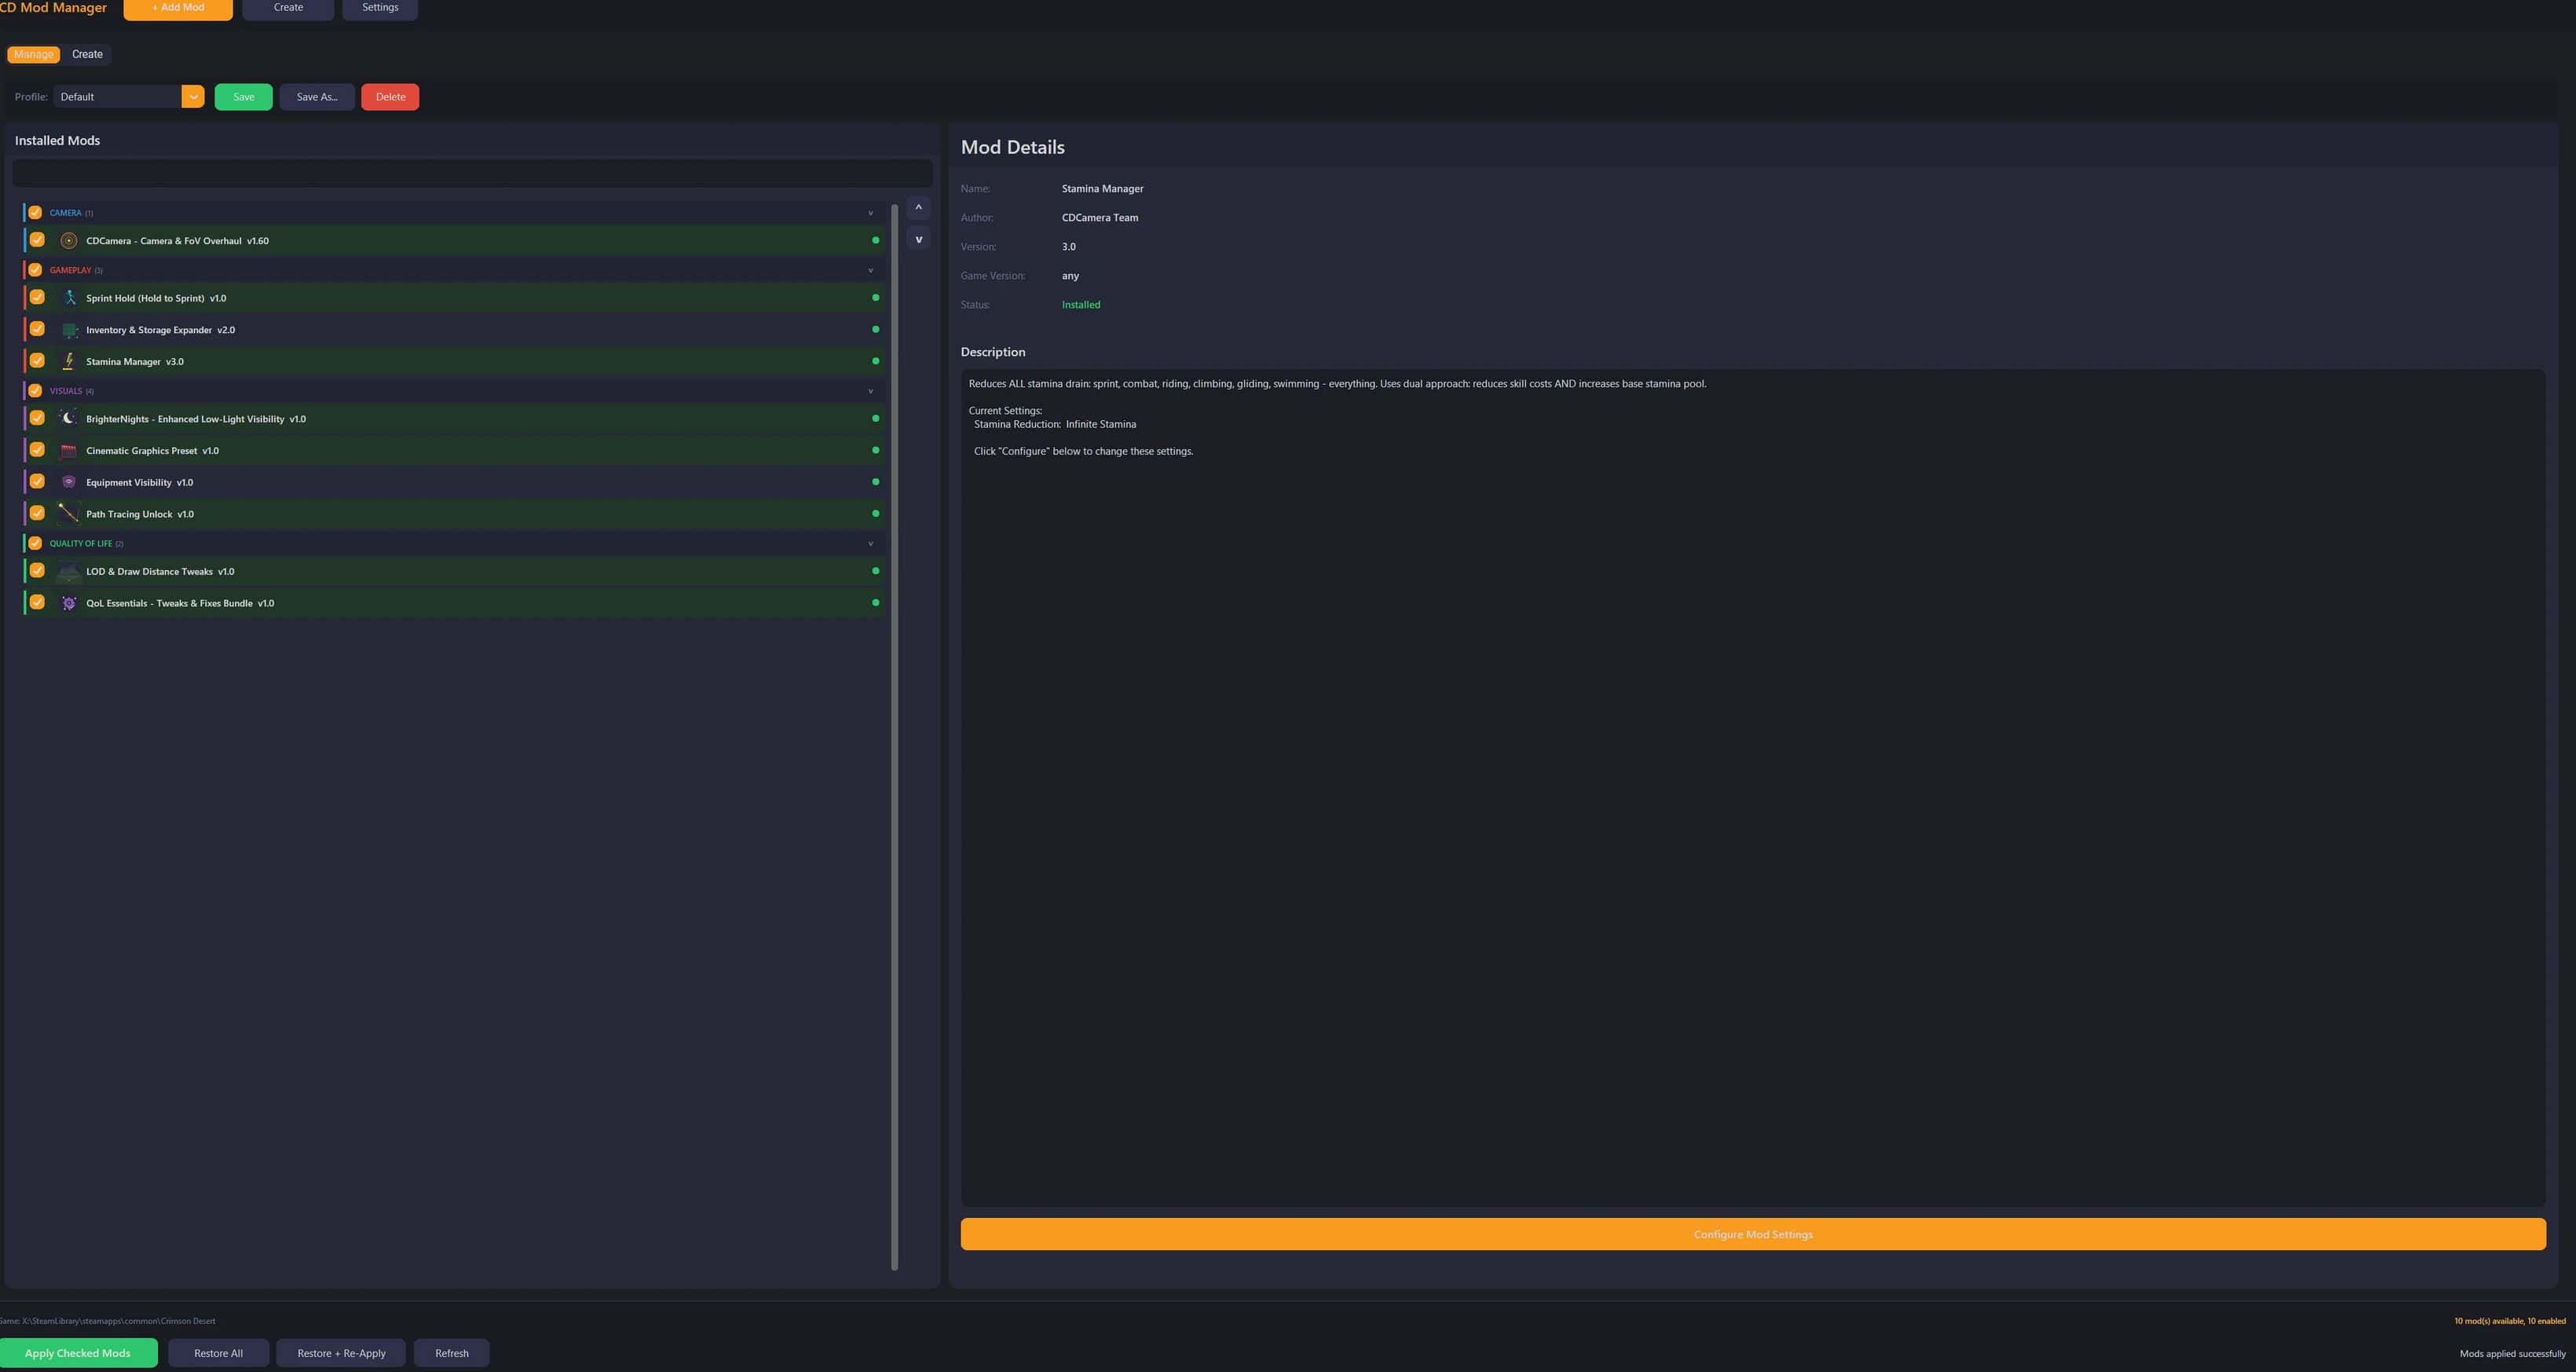
Task: Open Settings from the top bar
Action: [x=379, y=8]
